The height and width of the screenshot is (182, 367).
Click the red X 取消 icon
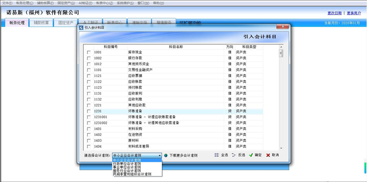pyautogui.click(x=268, y=155)
